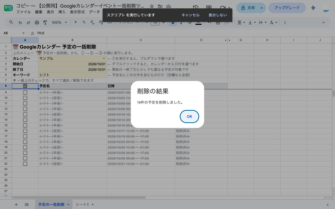The width and height of the screenshot is (335, 209).
Task: Open the three-dot more toolbar options
Action: point(285,22)
